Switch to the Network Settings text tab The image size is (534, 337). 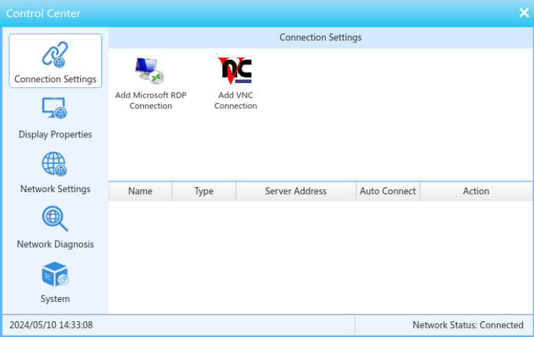click(55, 189)
